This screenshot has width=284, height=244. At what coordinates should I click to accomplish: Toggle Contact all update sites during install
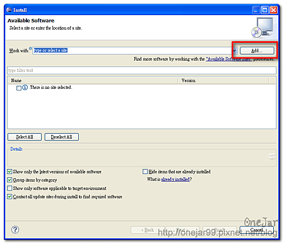[x=9, y=197]
